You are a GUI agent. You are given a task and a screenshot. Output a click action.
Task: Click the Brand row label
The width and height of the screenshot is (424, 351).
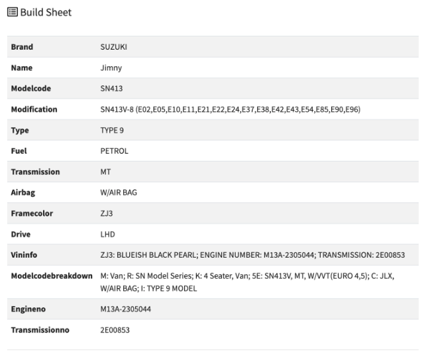click(x=22, y=47)
